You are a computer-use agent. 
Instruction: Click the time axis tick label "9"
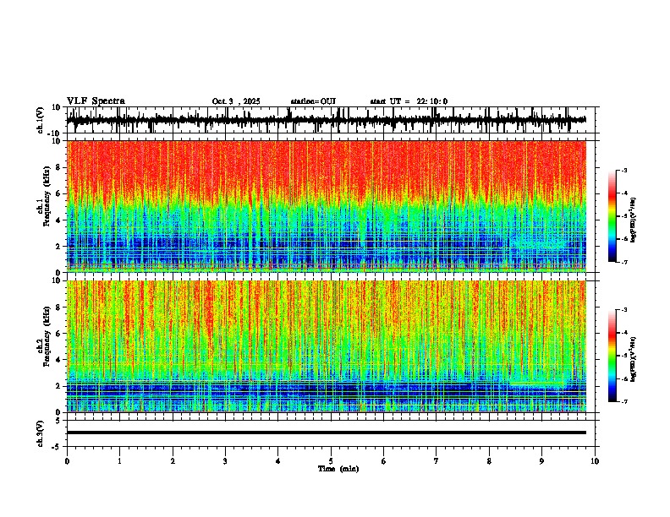point(541,461)
